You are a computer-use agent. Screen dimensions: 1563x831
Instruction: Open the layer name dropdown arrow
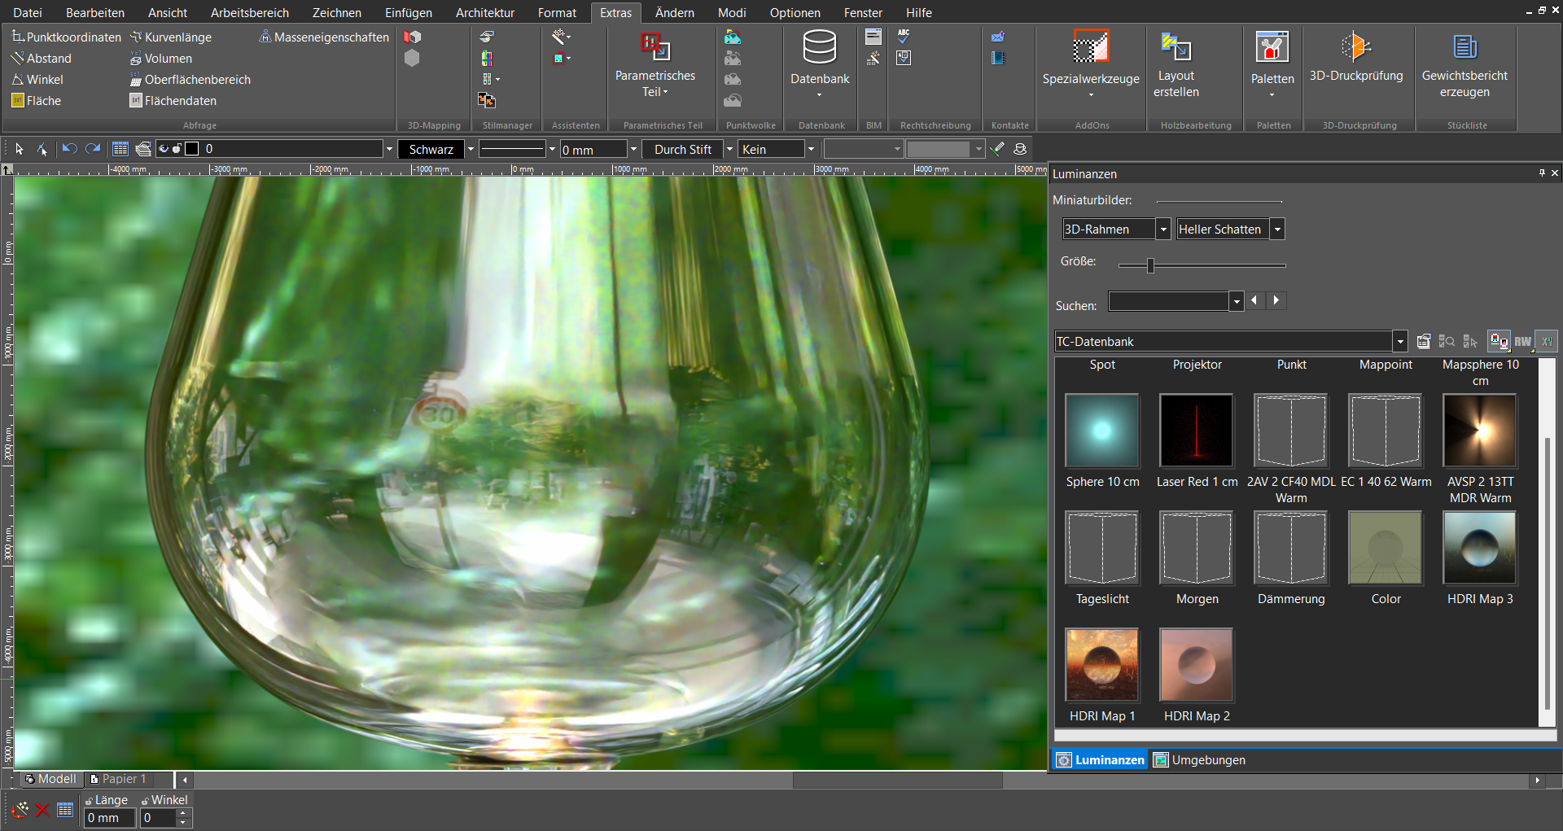tap(389, 149)
